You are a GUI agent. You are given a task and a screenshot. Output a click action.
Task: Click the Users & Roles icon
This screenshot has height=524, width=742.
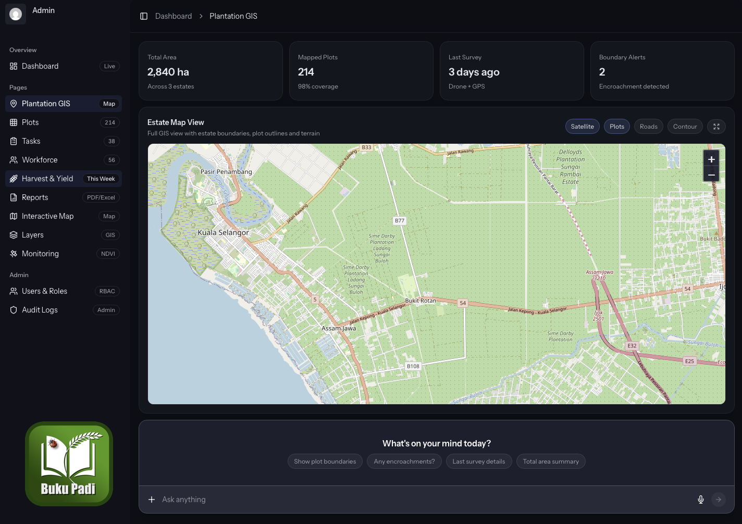tap(14, 291)
